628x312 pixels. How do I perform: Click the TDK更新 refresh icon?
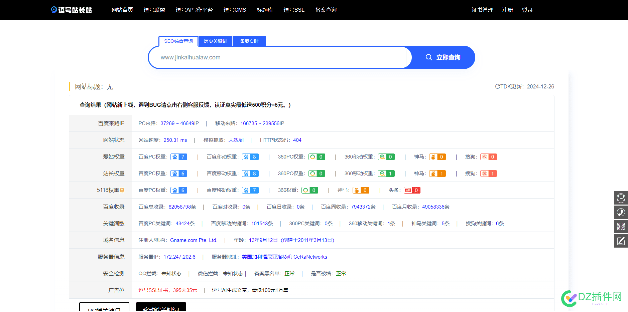[x=497, y=86]
